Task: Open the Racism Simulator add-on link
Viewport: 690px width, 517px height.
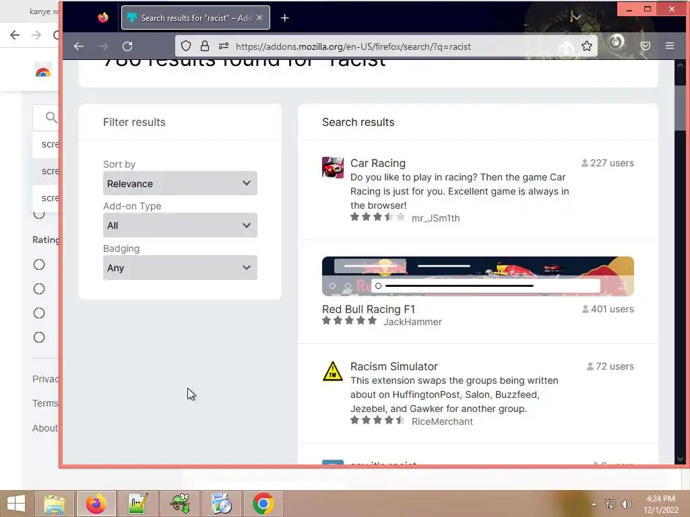Action: click(x=394, y=366)
